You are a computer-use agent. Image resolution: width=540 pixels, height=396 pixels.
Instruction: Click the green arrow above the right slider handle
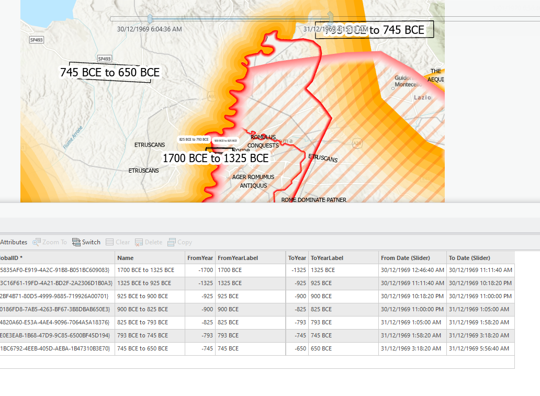click(330, 15)
